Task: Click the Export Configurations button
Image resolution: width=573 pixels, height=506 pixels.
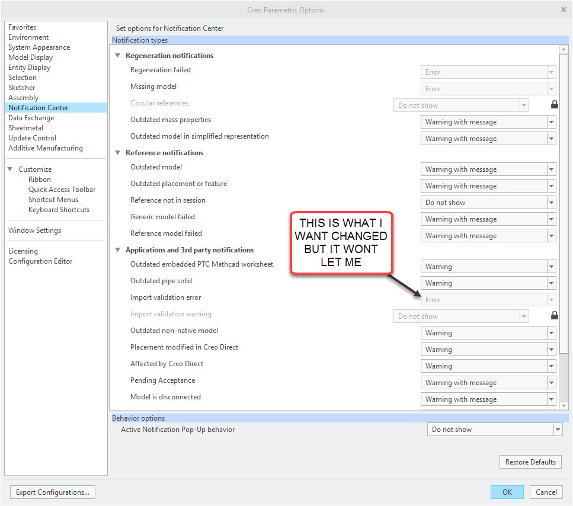Action: pyautogui.click(x=52, y=492)
